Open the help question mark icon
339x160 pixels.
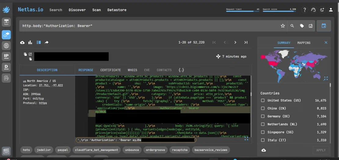click(x=304, y=10)
